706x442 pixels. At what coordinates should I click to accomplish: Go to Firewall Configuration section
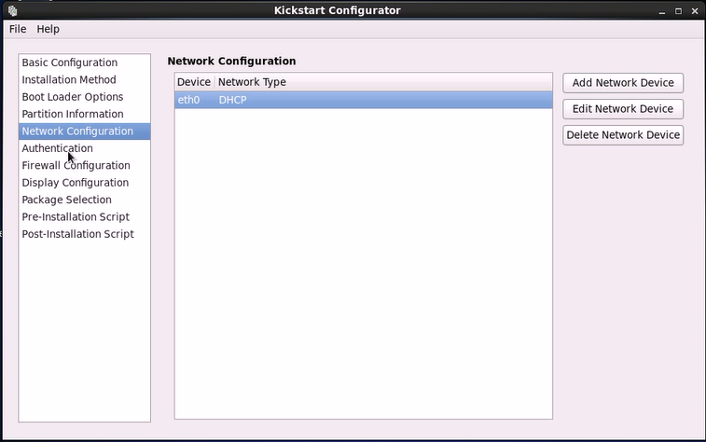[x=84, y=165]
